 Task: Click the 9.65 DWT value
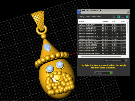click(114, 31)
